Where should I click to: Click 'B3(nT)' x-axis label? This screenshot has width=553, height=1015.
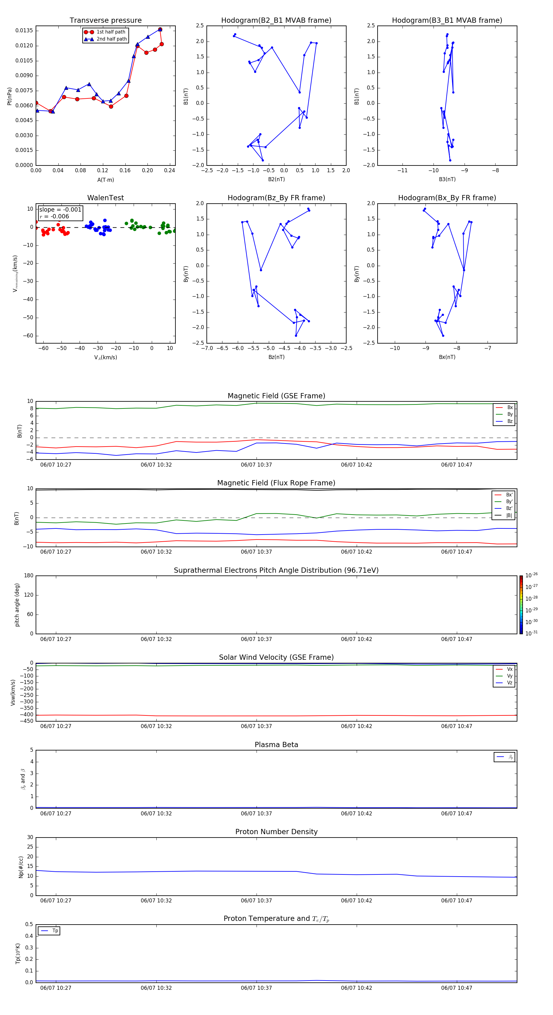tap(447, 180)
